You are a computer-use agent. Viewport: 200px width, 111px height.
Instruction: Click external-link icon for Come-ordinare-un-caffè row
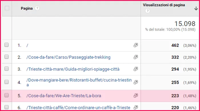(x=136, y=108)
